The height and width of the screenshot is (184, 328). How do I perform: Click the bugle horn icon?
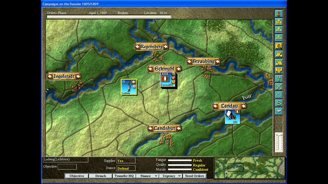pyautogui.click(x=279, y=111)
